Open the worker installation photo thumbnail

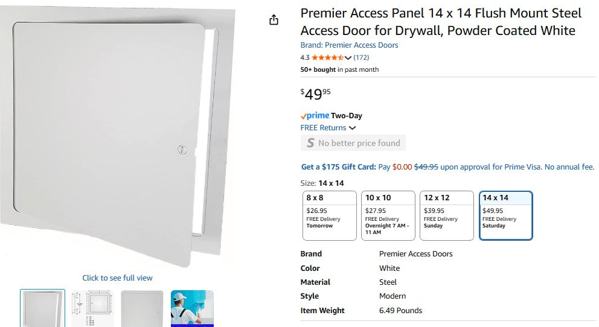(192, 308)
